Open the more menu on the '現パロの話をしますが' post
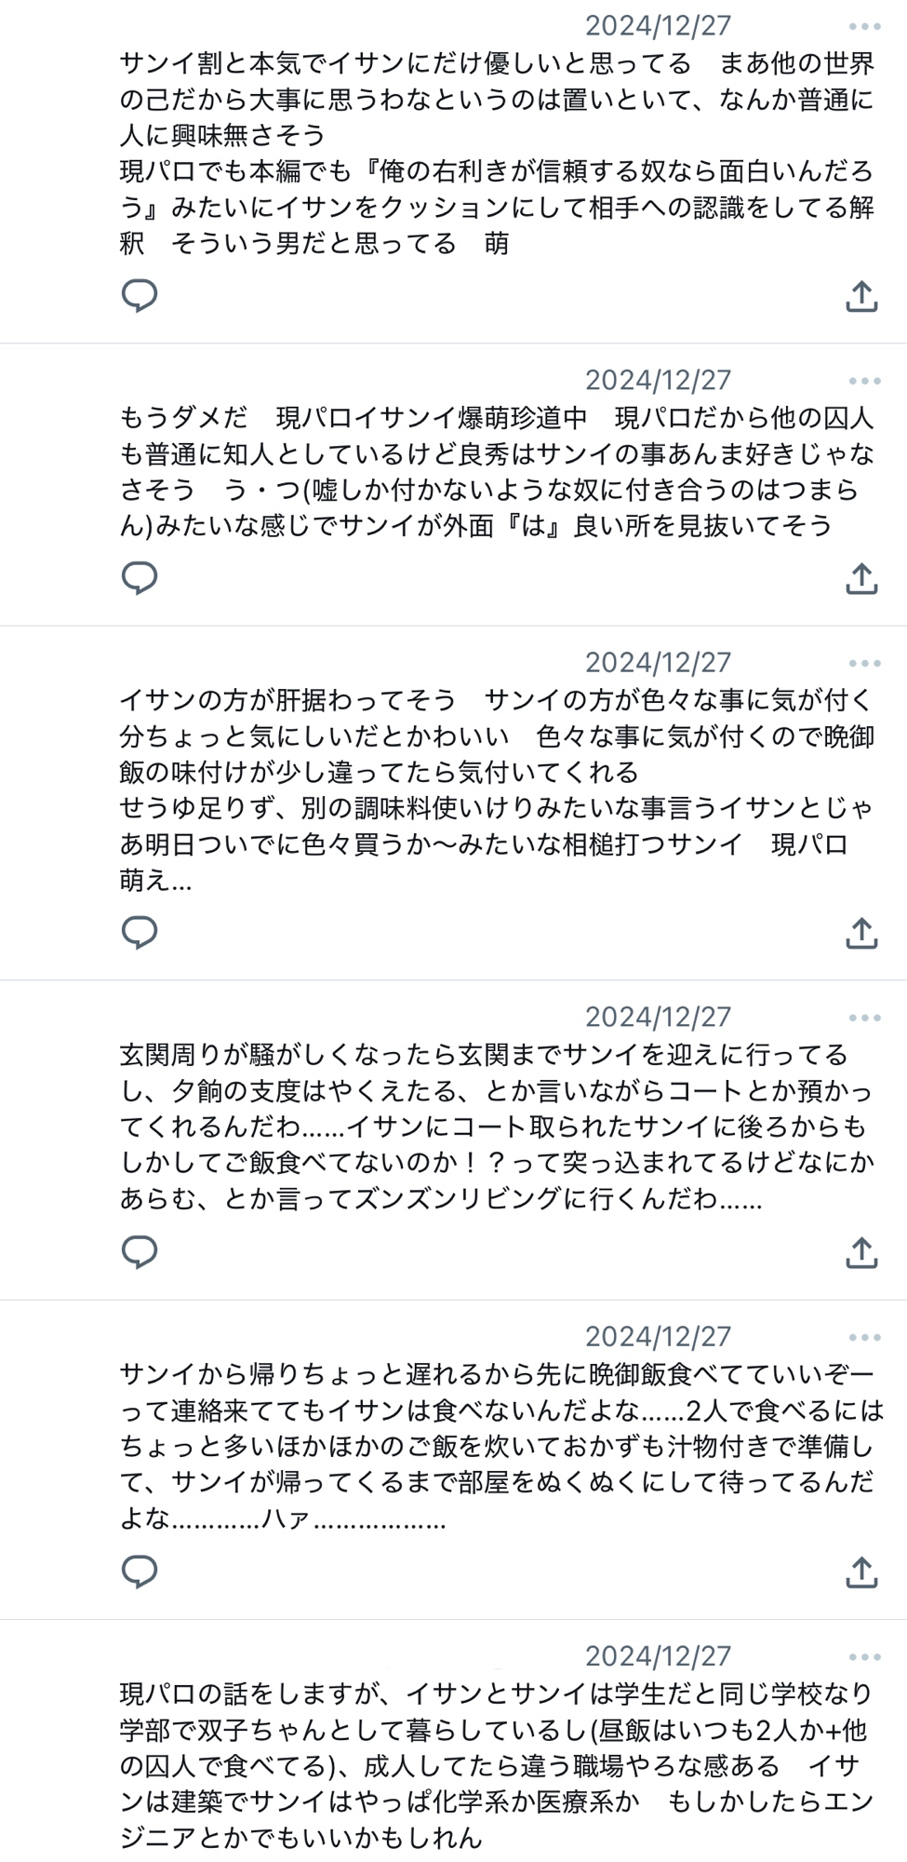The width and height of the screenshot is (907, 1862). (x=864, y=1656)
